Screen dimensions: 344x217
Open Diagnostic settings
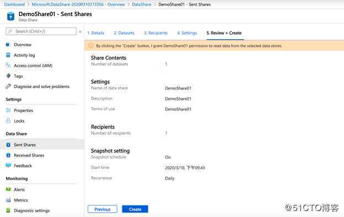[32, 210]
